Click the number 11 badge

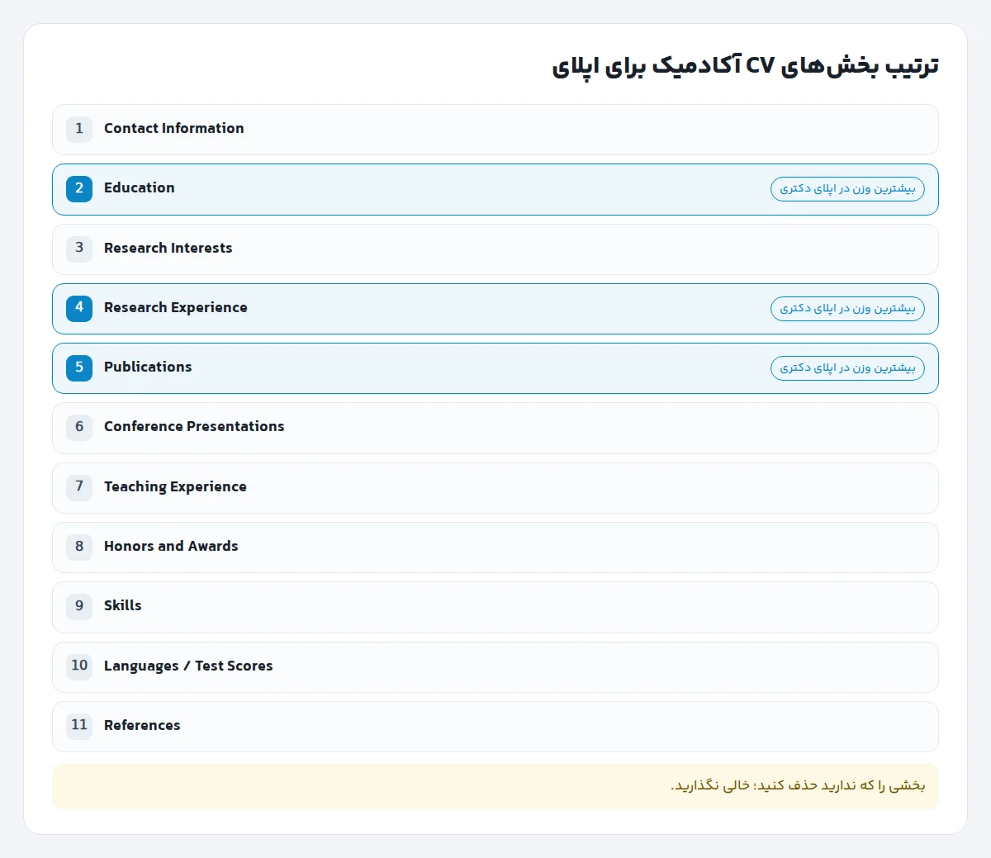pos(79,725)
